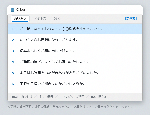The height and width of the screenshot is (115, 150).
Task: Click the Enter：貼り付け hint in footer
Action: (22, 97)
